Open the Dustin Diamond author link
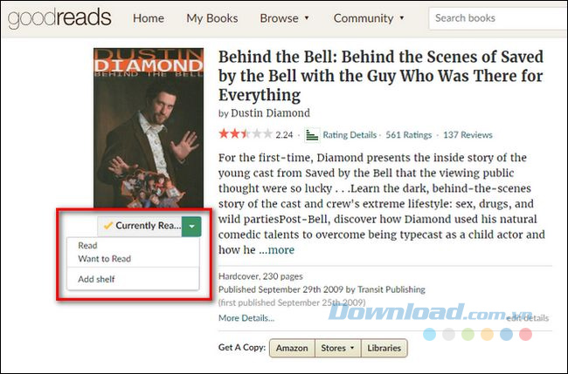Viewport: 568px width, 374px height. point(271,113)
